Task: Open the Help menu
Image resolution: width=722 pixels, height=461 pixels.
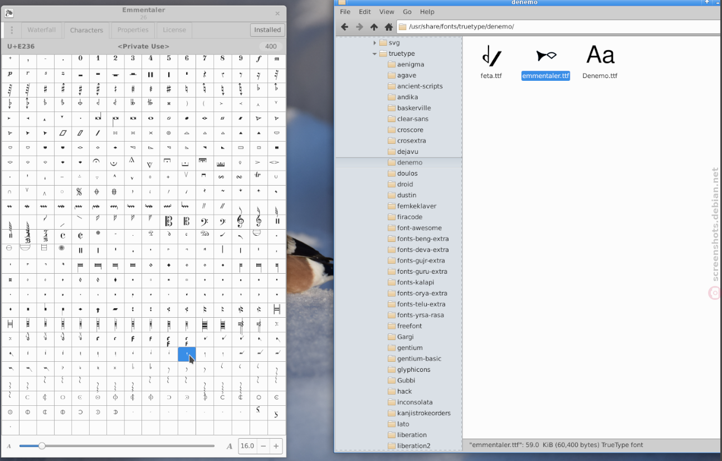Action: [x=427, y=12]
